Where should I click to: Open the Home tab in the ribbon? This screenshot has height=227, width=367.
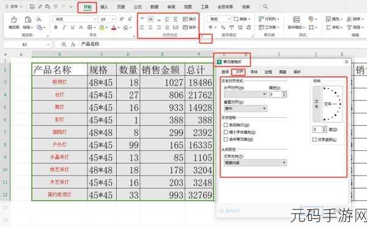coord(87,7)
